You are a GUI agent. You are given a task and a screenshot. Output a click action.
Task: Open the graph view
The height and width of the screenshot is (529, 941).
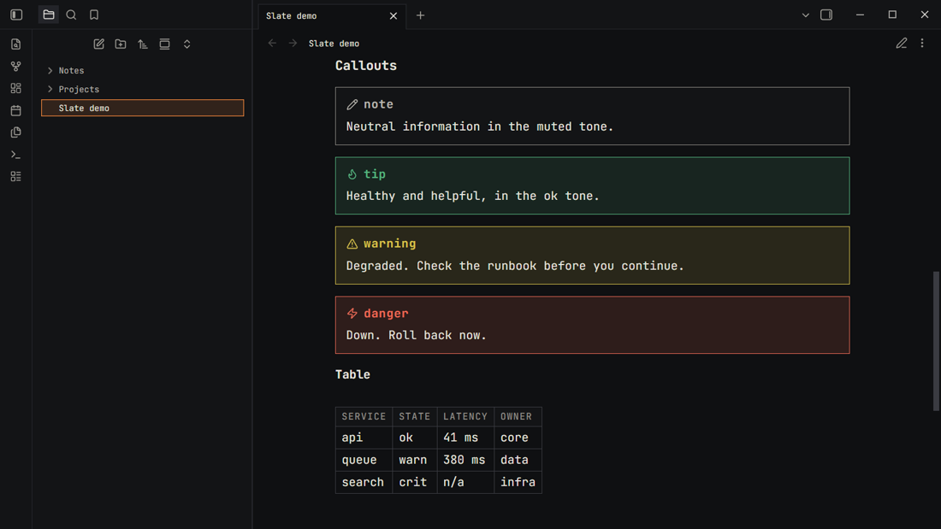pyautogui.click(x=16, y=67)
